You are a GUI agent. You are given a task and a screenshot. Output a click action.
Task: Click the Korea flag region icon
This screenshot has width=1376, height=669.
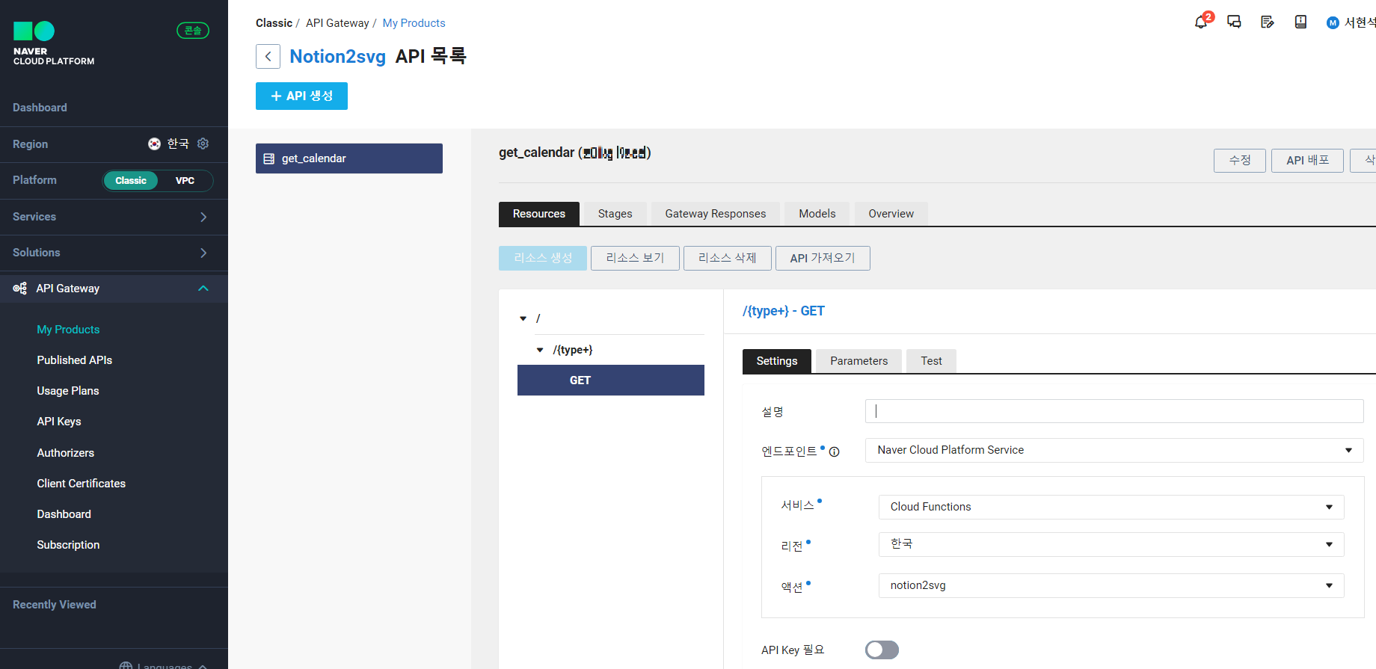(x=154, y=144)
